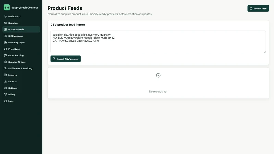The width and height of the screenshot is (274, 154).
Task: Open Supplier Orders page
Action: pyautogui.click(x=21, y=62)
